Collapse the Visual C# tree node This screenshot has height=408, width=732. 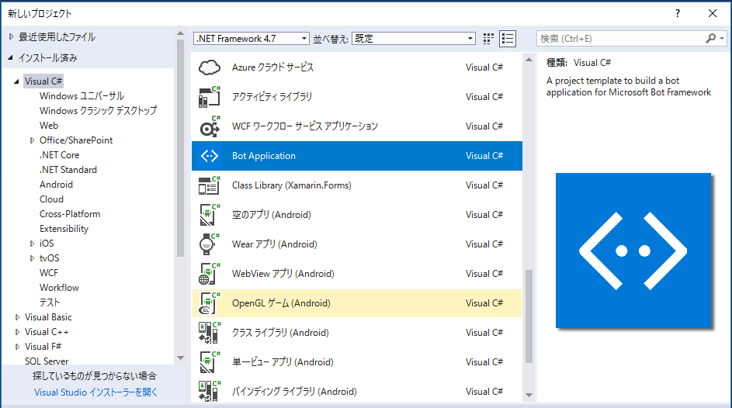tap(17, 81)
